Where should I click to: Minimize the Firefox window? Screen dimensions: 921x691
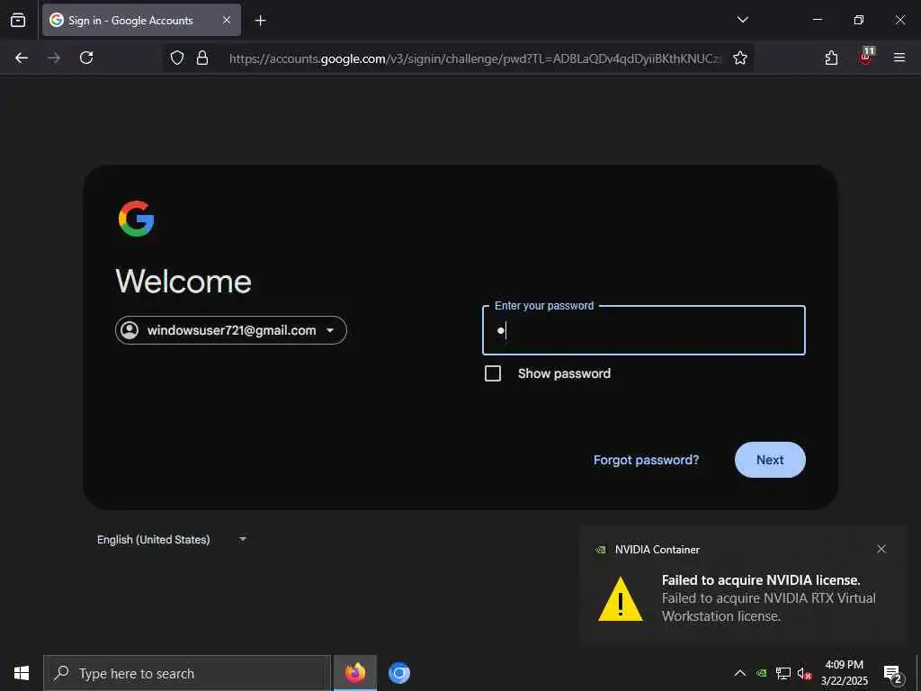[818, 20]
